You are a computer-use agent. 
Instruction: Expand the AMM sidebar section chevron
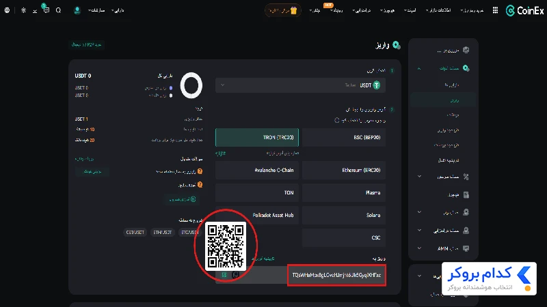(419, 248)
